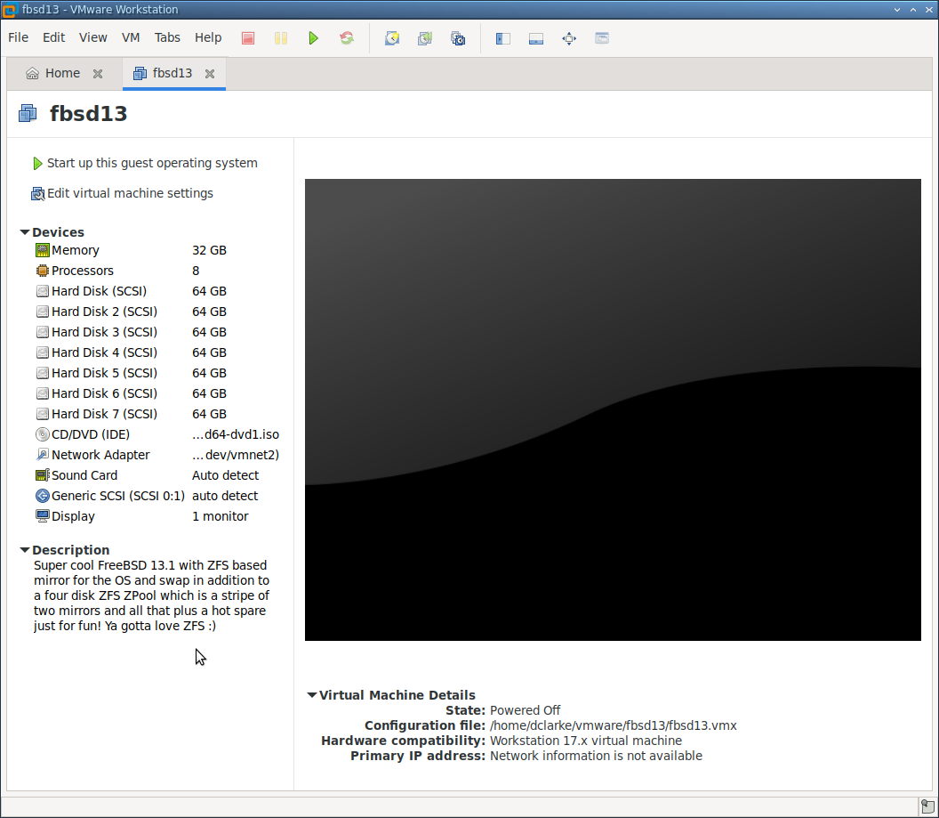
Task: Take a snapshot with the clock icon
Action: coord(392,38)
